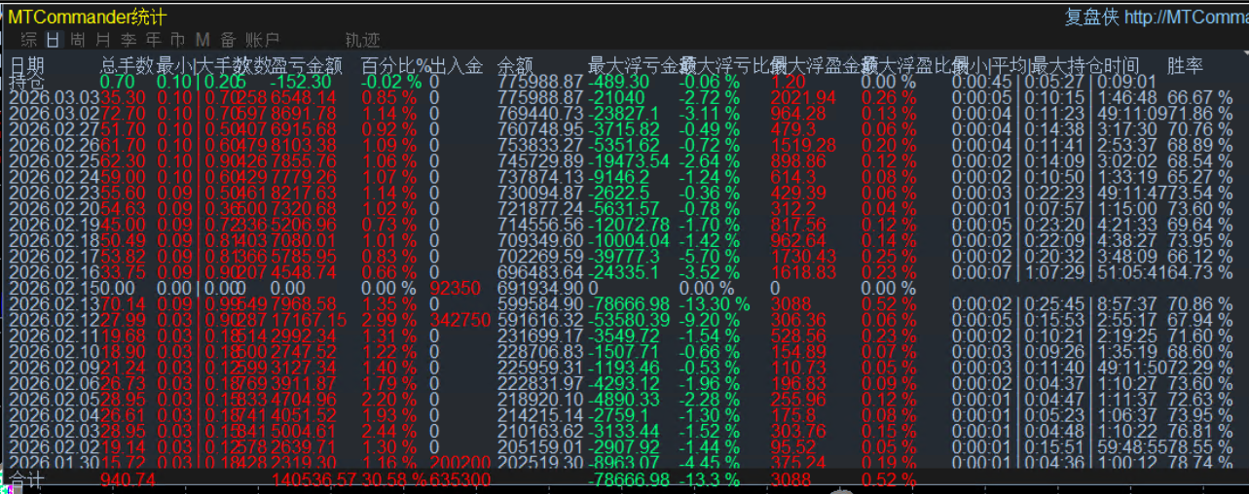This screenshot has width=1249, height=494.
Task: Select the 2026.02.18 date row
Action: pos(54,240)
